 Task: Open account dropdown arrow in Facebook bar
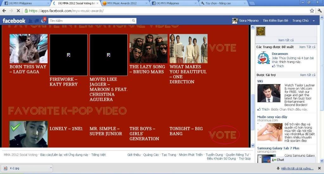[x=314, y=21]
